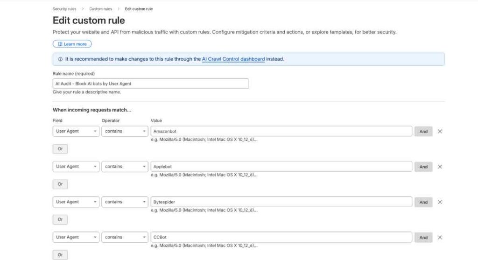The width and height of the screenshot is (478, 260).
Task: Remove the CCBot condition row
Action: (x=440, y=238)
